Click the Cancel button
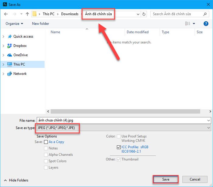Screen dimensions: 213x187 pyautogui.click(x=195, y=179)
